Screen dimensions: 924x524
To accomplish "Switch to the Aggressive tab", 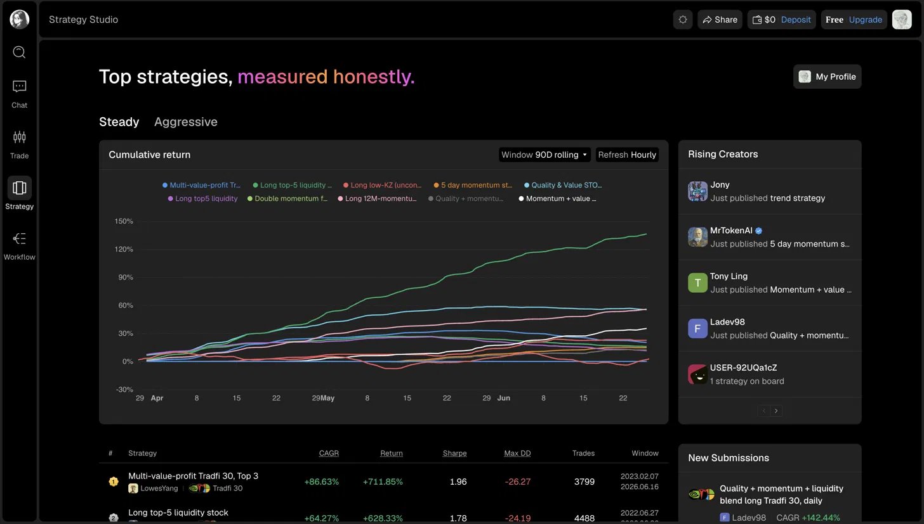I will pos(186,122).
